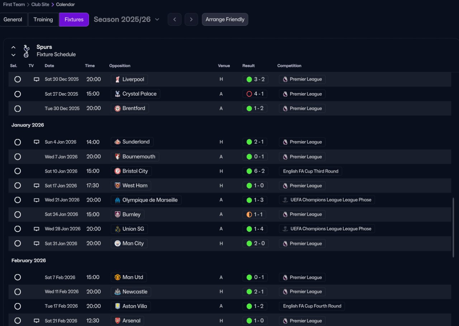
Task: Sort fixtures by the Competition column header
Action: click(289, 66)
